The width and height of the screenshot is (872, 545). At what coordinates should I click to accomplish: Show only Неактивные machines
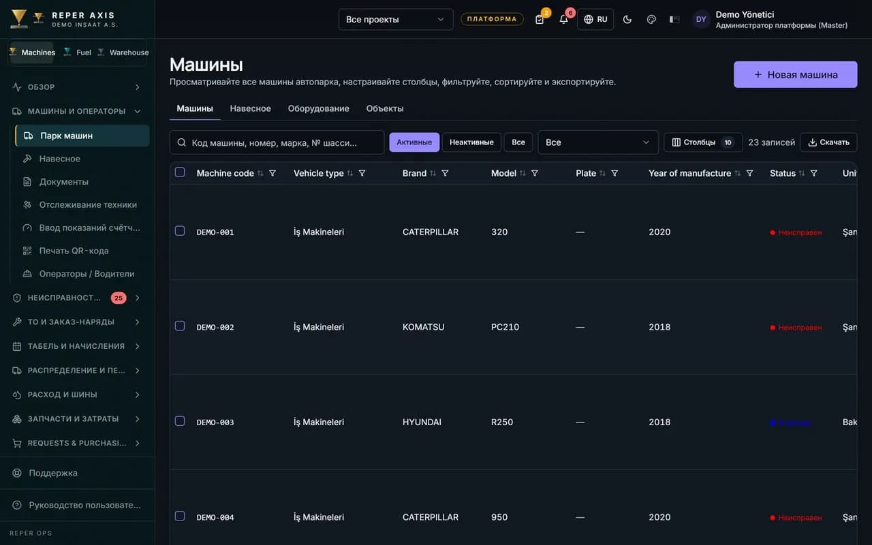(x=471, y=142)
